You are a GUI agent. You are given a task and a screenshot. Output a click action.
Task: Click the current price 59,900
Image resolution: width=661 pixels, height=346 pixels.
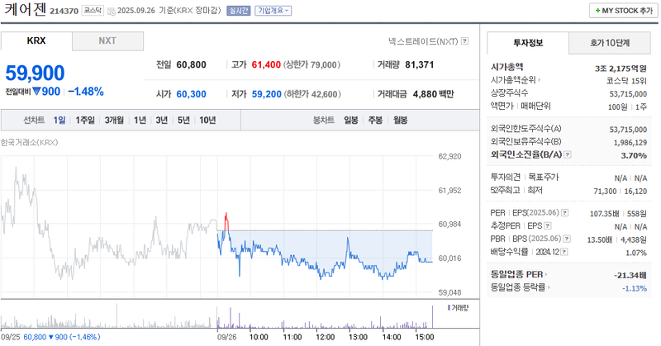pos(35,73)
